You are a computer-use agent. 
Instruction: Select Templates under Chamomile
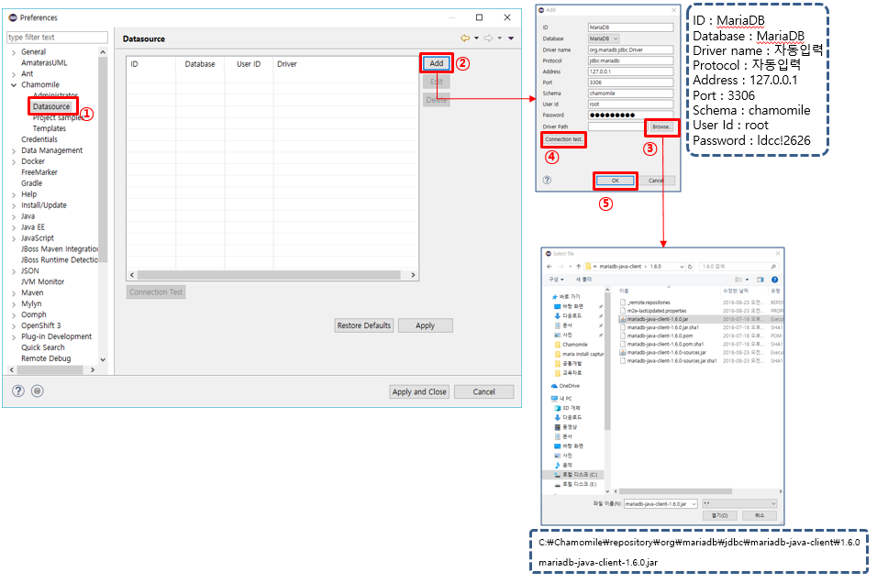click(x=50, y=129)
